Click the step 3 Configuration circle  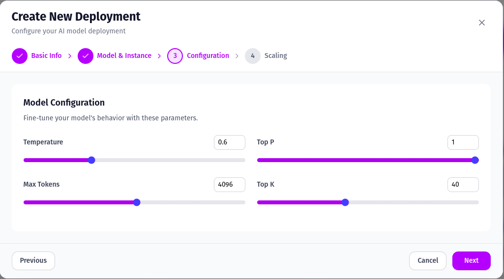click(175, 56)
